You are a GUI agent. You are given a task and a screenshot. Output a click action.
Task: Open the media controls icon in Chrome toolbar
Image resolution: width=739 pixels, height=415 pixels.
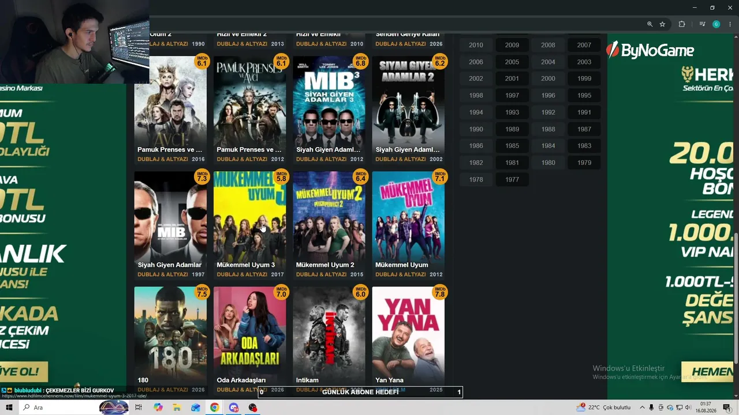702,24
